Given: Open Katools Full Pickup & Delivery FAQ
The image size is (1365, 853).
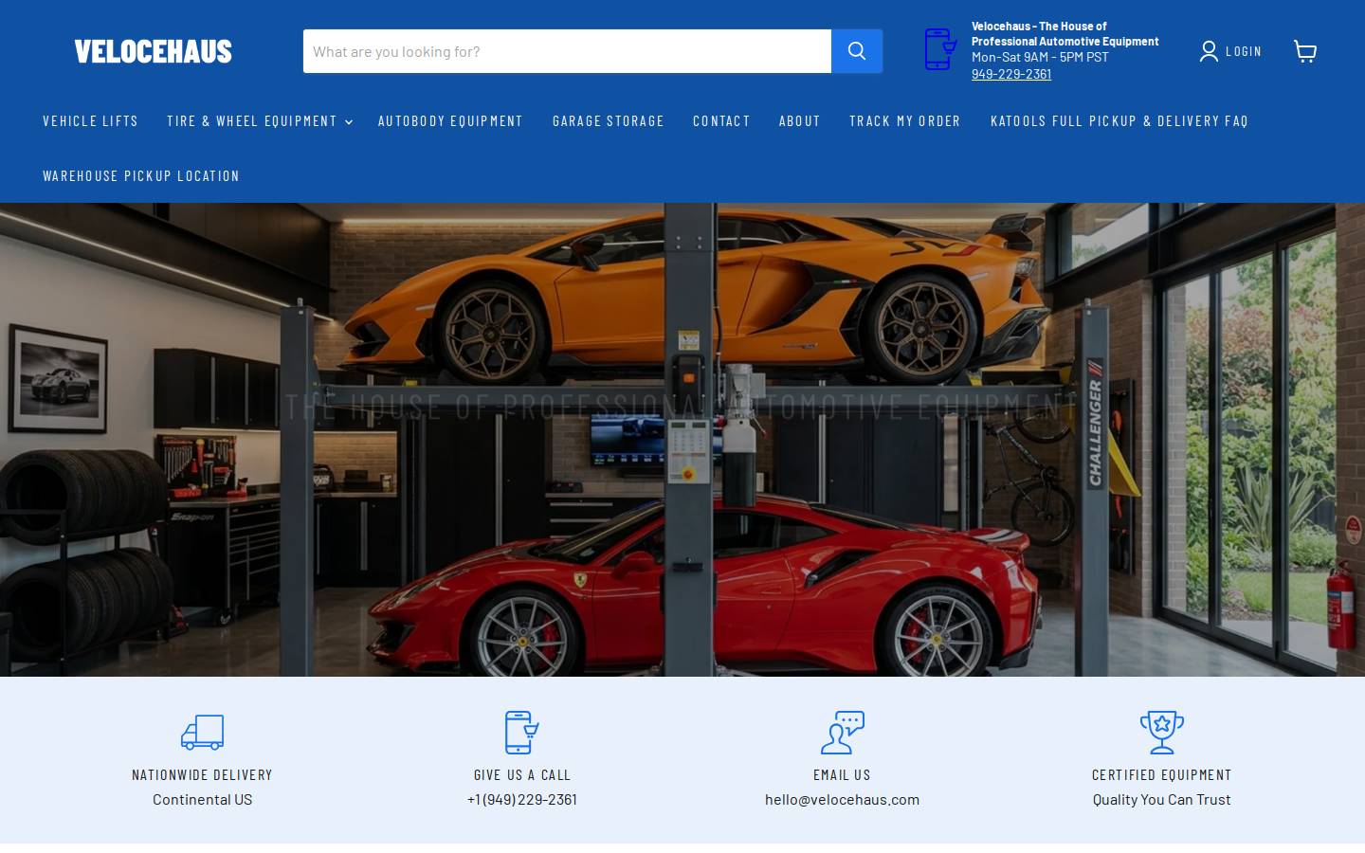Looking at the screenshot, I should (1119, 120).
